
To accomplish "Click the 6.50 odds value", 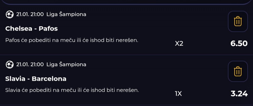I will (239, 43).
